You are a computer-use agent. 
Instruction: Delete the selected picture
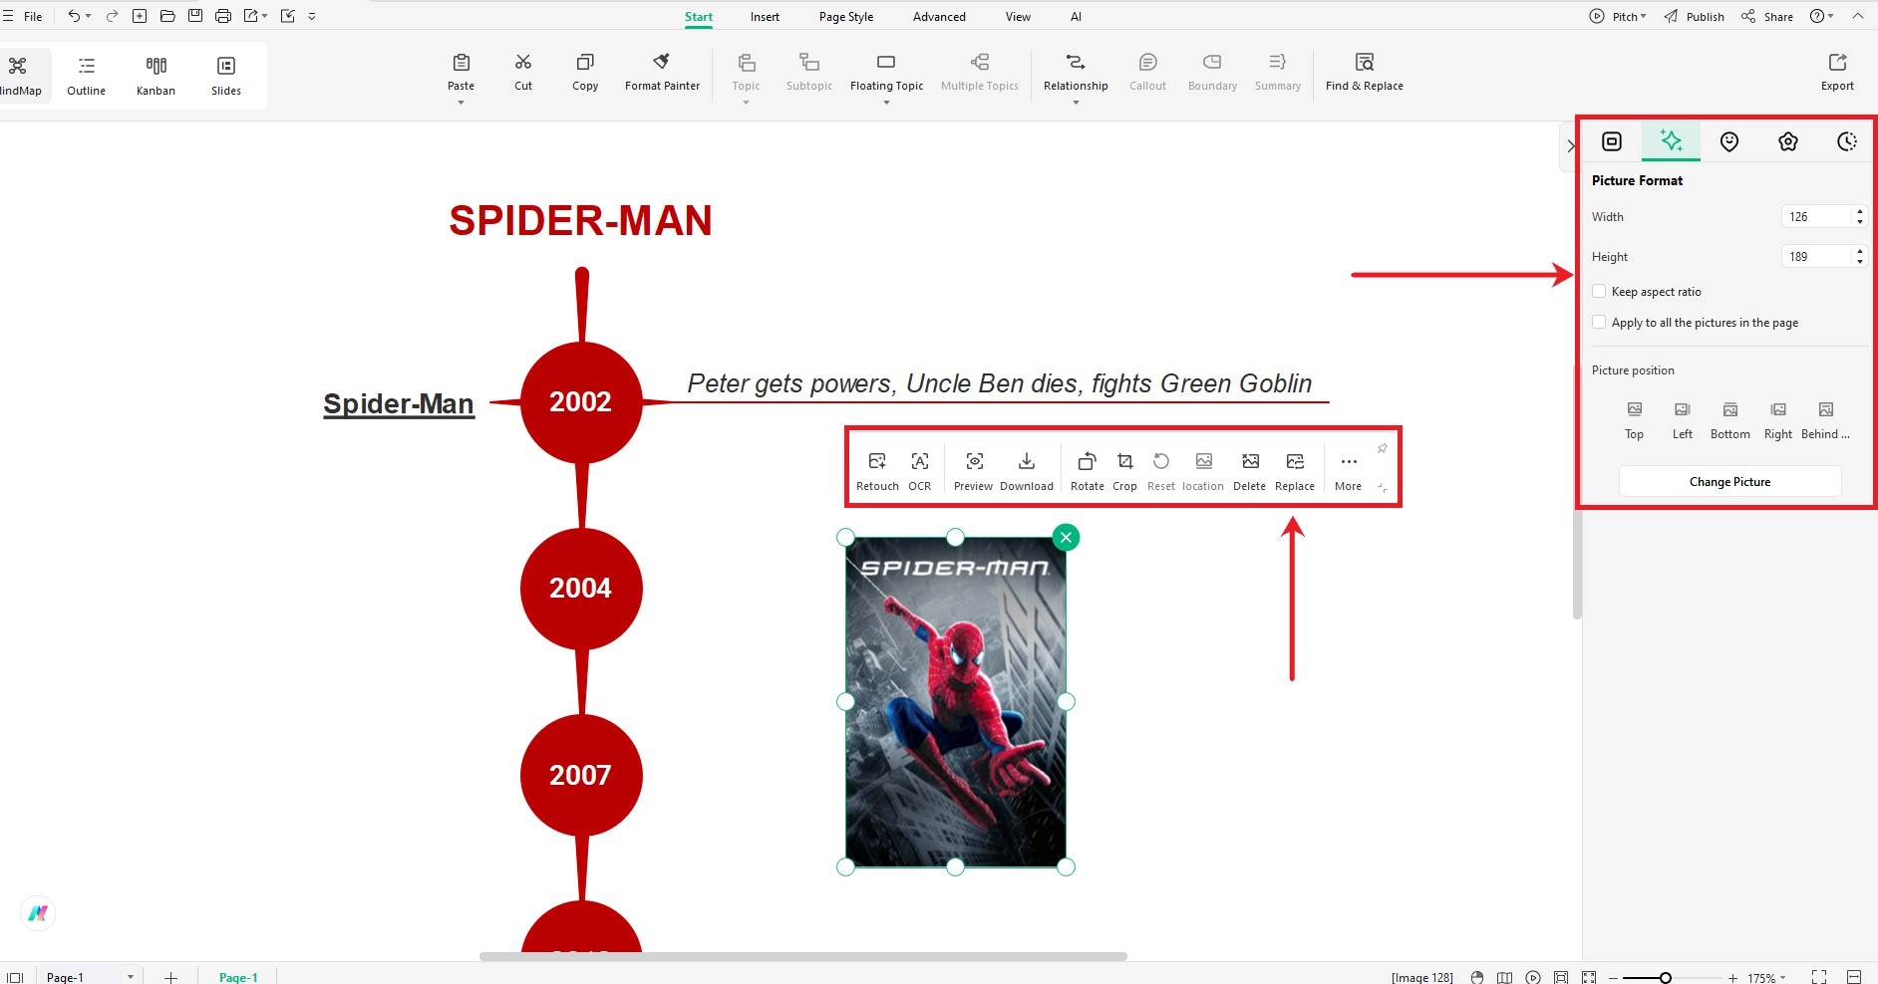1249,471
